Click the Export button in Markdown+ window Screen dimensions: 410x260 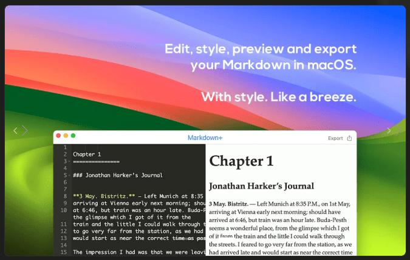[x=335, y=138]
